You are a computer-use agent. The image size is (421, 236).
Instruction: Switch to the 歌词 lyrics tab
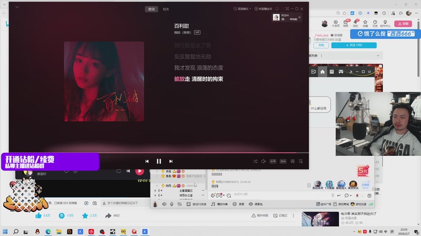[x=152, y=9]
